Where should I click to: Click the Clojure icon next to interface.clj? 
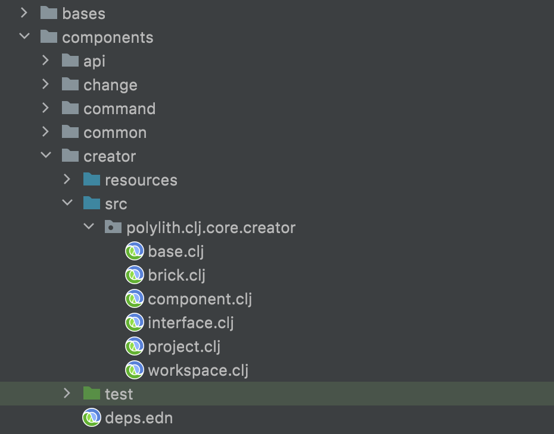click(x=135, y=323)
